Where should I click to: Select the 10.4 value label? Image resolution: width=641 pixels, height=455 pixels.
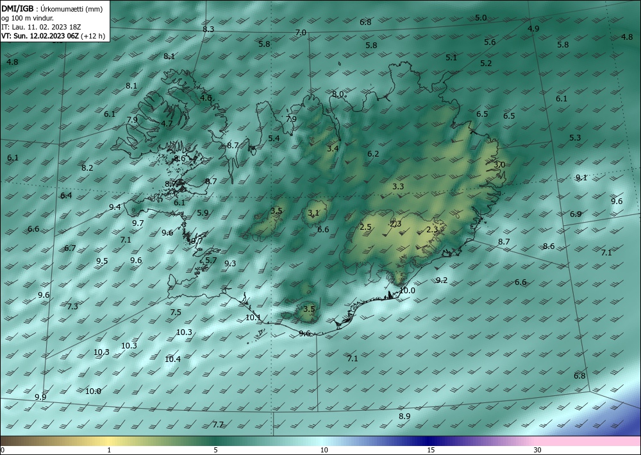pyautogui.click(x=172, y=359)
